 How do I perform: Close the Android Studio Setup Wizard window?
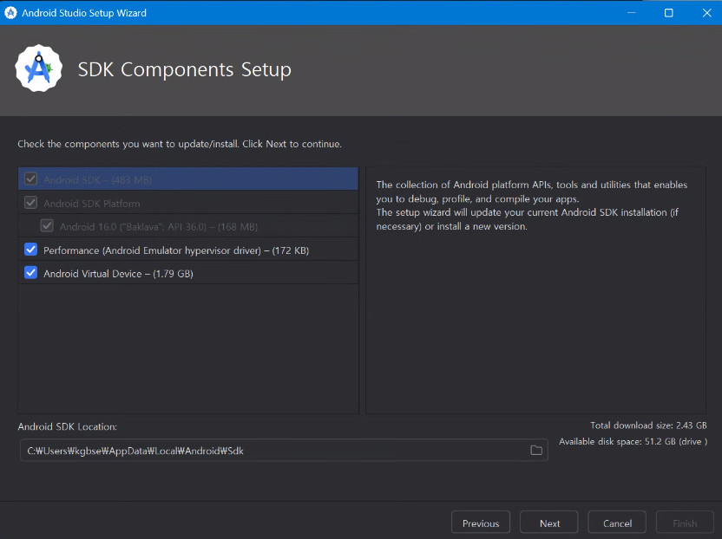706,13
